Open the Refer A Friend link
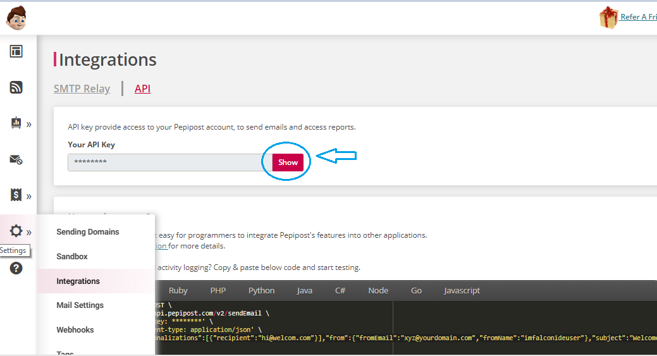657x356 pixels. tap(639, 16)
